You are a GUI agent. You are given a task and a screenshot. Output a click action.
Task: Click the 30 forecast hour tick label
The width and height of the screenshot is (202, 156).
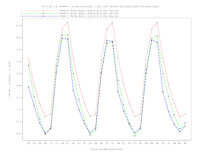point(84,143)
